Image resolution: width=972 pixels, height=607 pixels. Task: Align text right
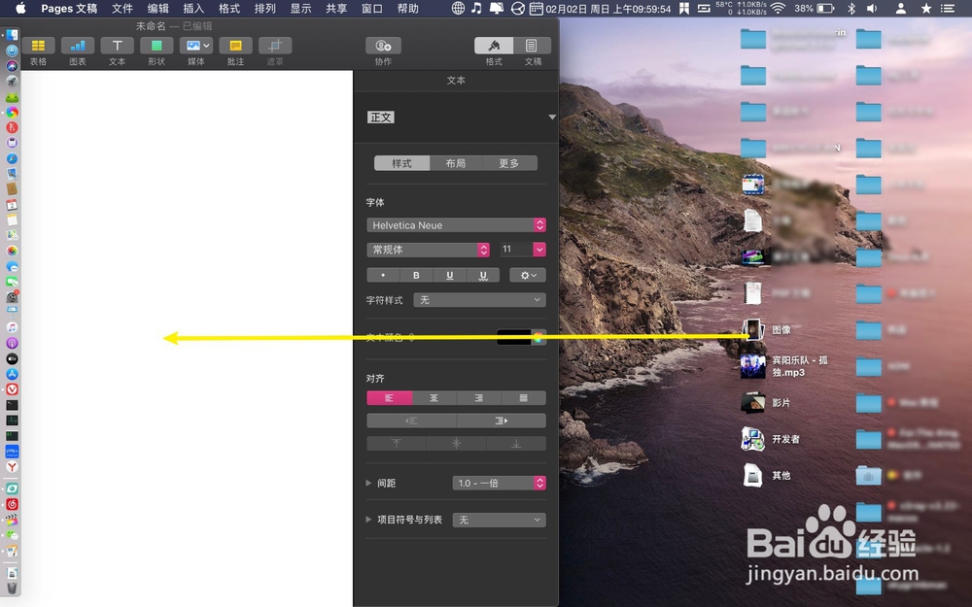tap(478, 397)
